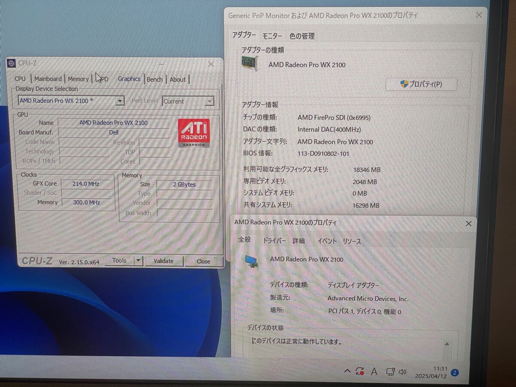Click the BIOS info 113-D0910802-101 text
This screenshot has height=387, width=516.
(x=323, y=154)
